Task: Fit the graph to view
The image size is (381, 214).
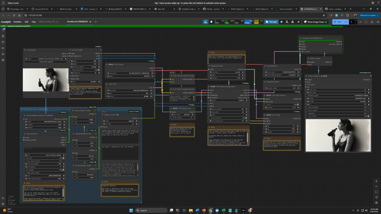Action: 377,192
